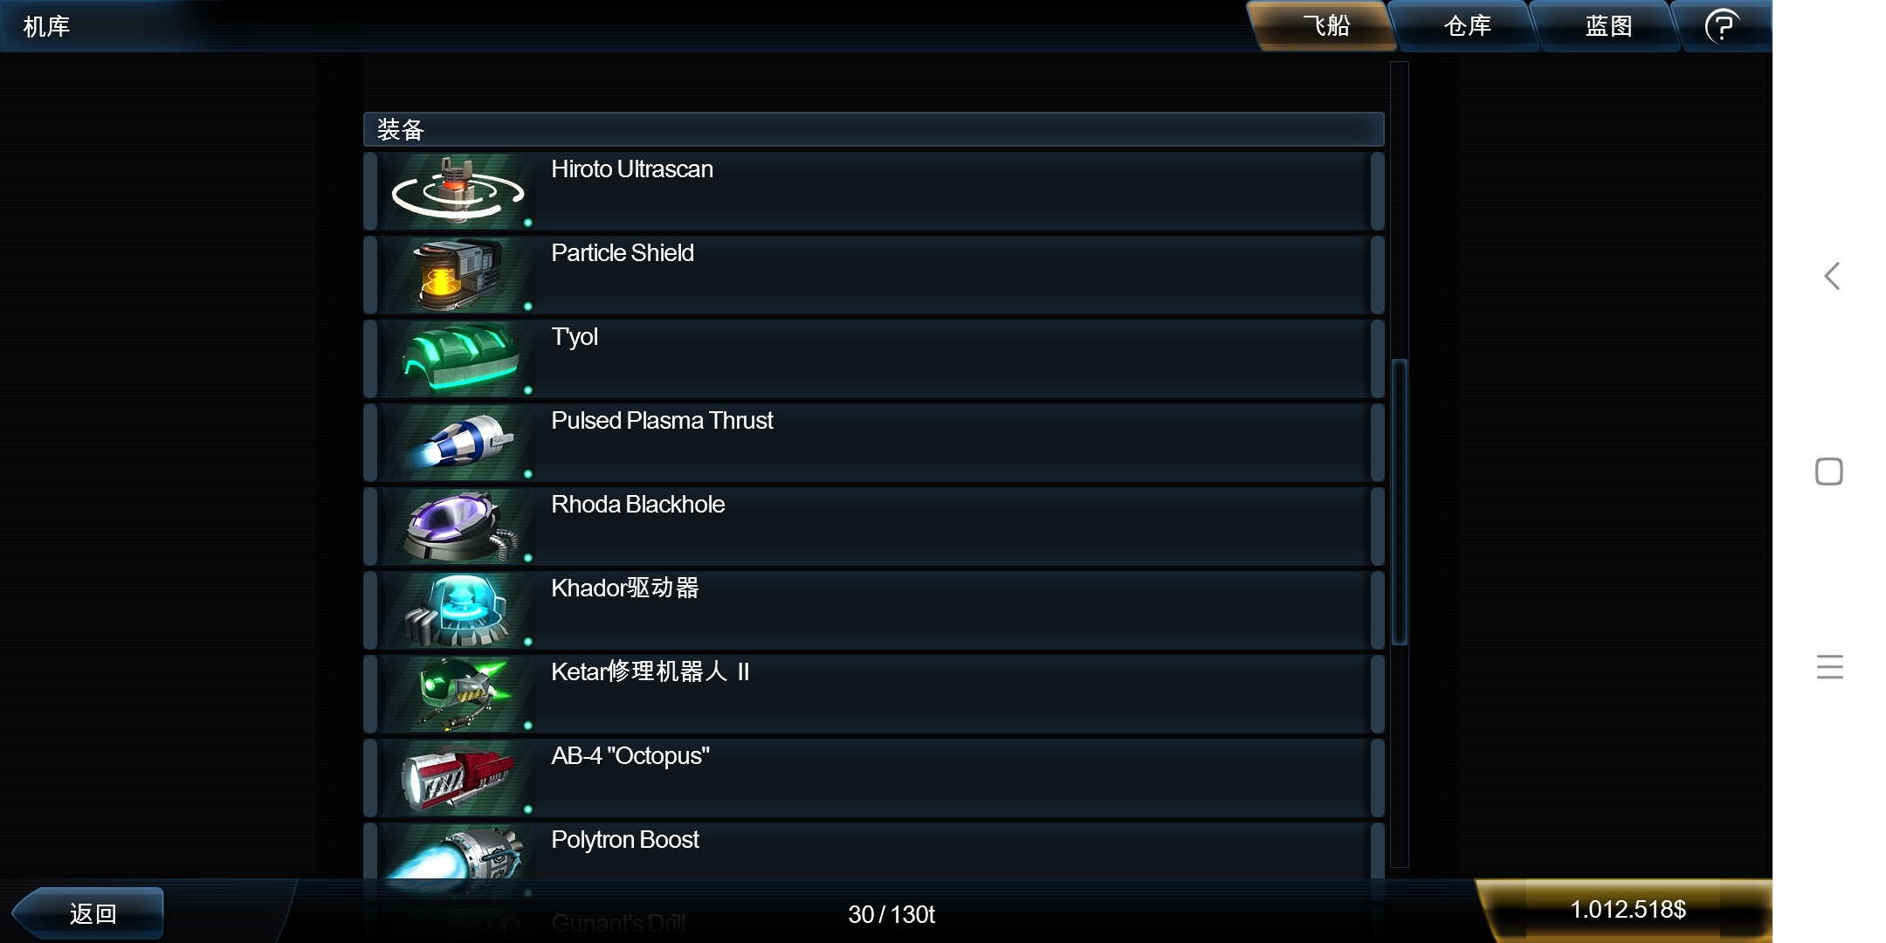Screen dimensions: 1886x943
Task: Tap the Android home square button
Action: coord(1829,471)
